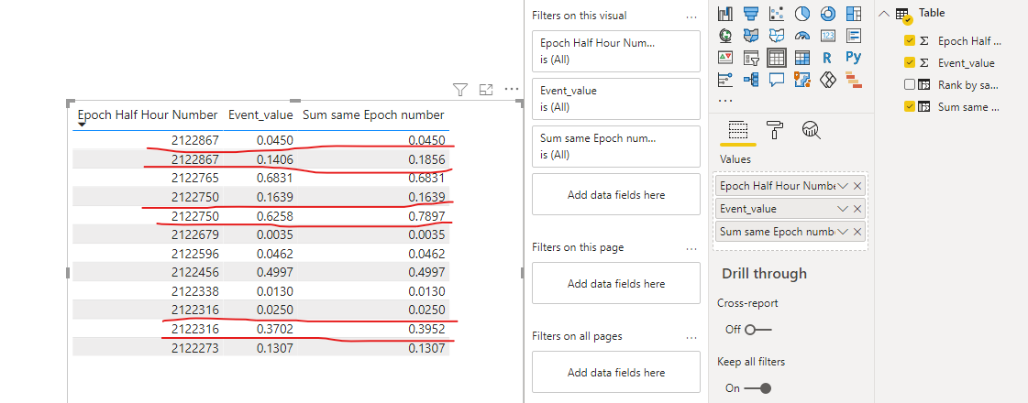Open Epoch Half Hour Number value dropdown
Image resolution: width=1028 pixels, height=403 pixels.
843,186
